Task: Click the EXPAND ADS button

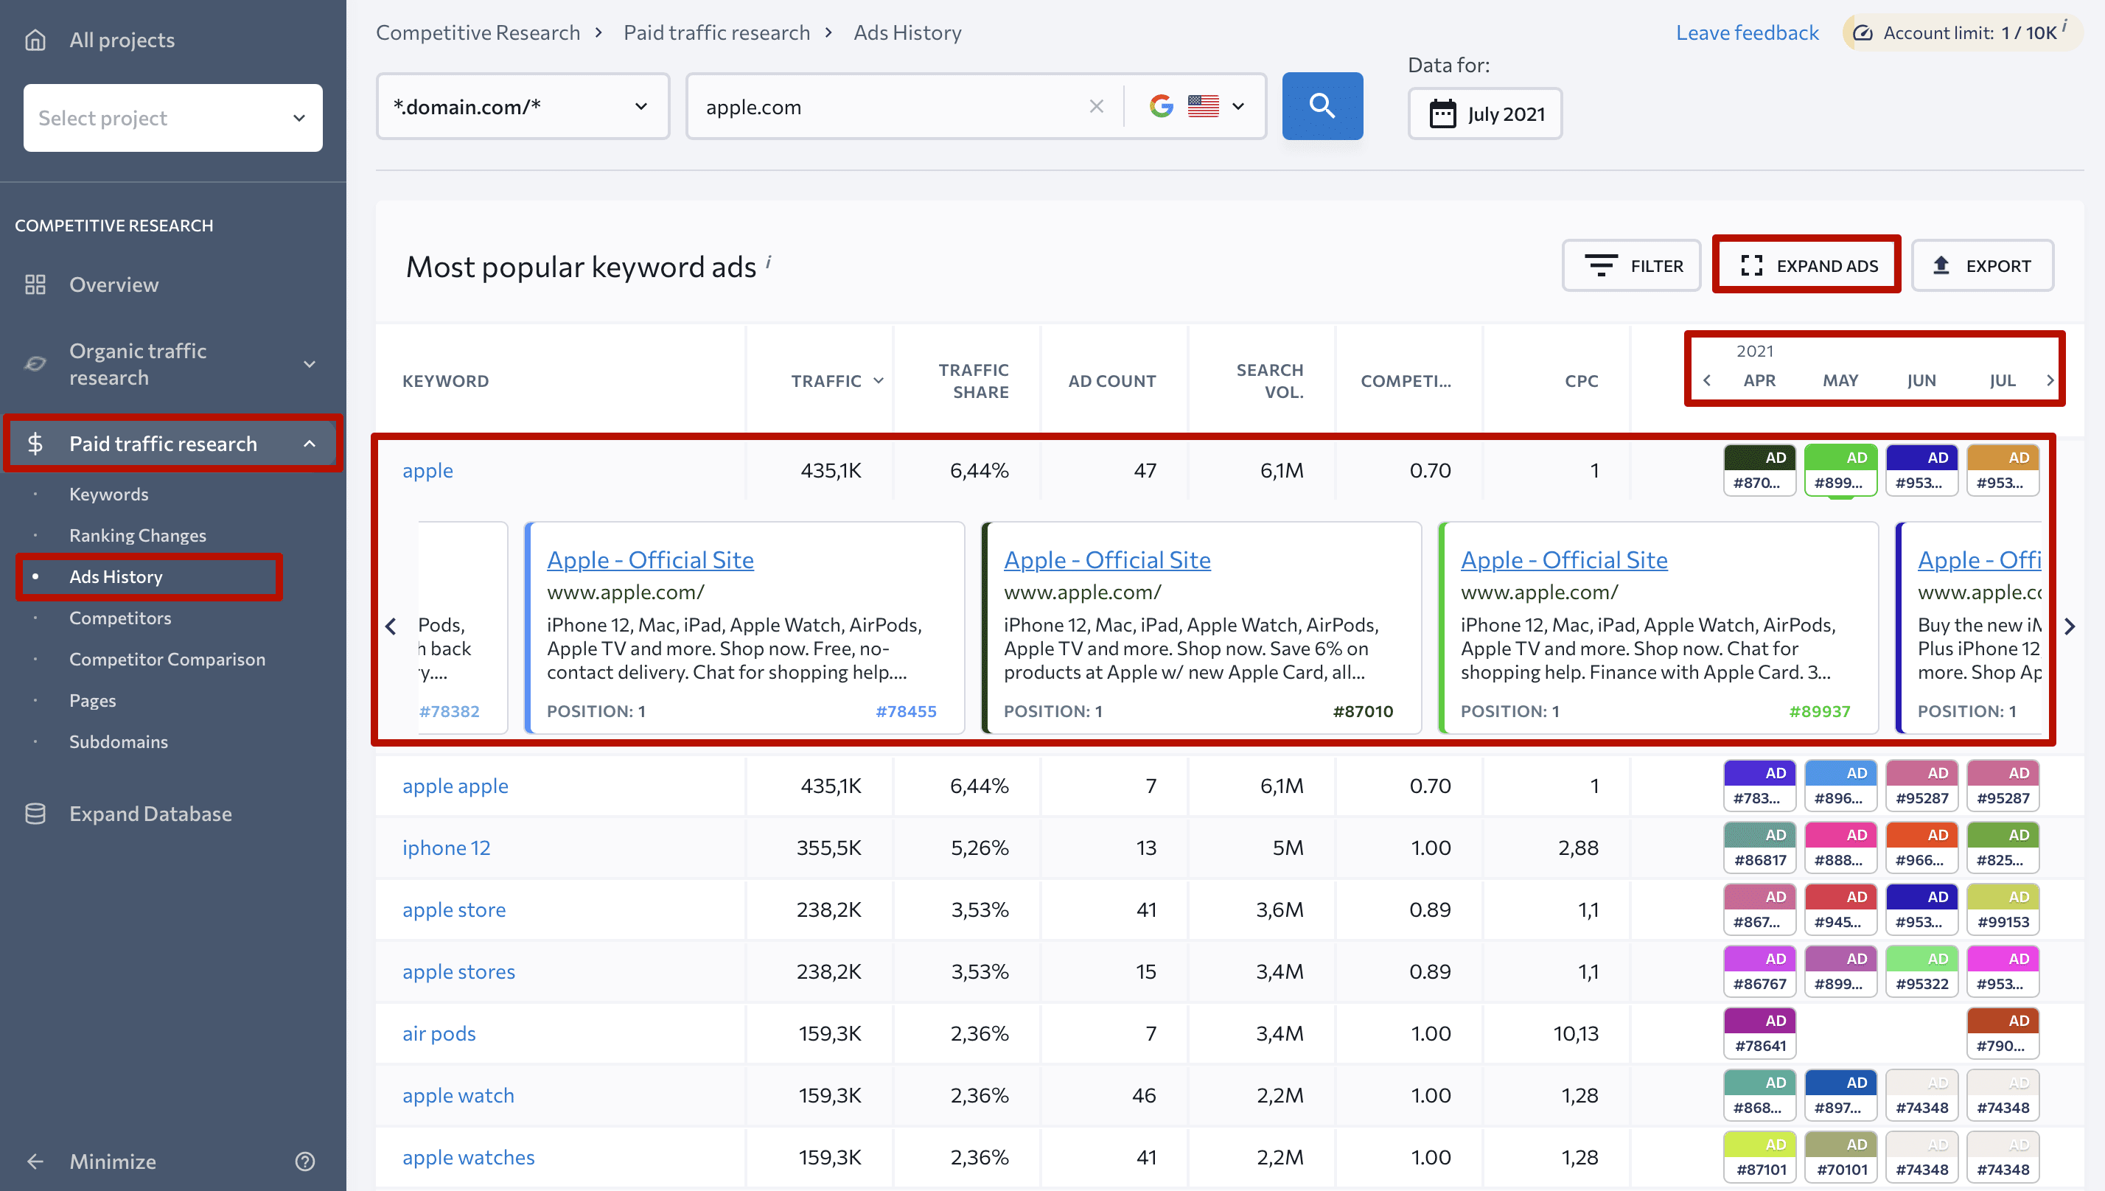Action: (1806, 266)
